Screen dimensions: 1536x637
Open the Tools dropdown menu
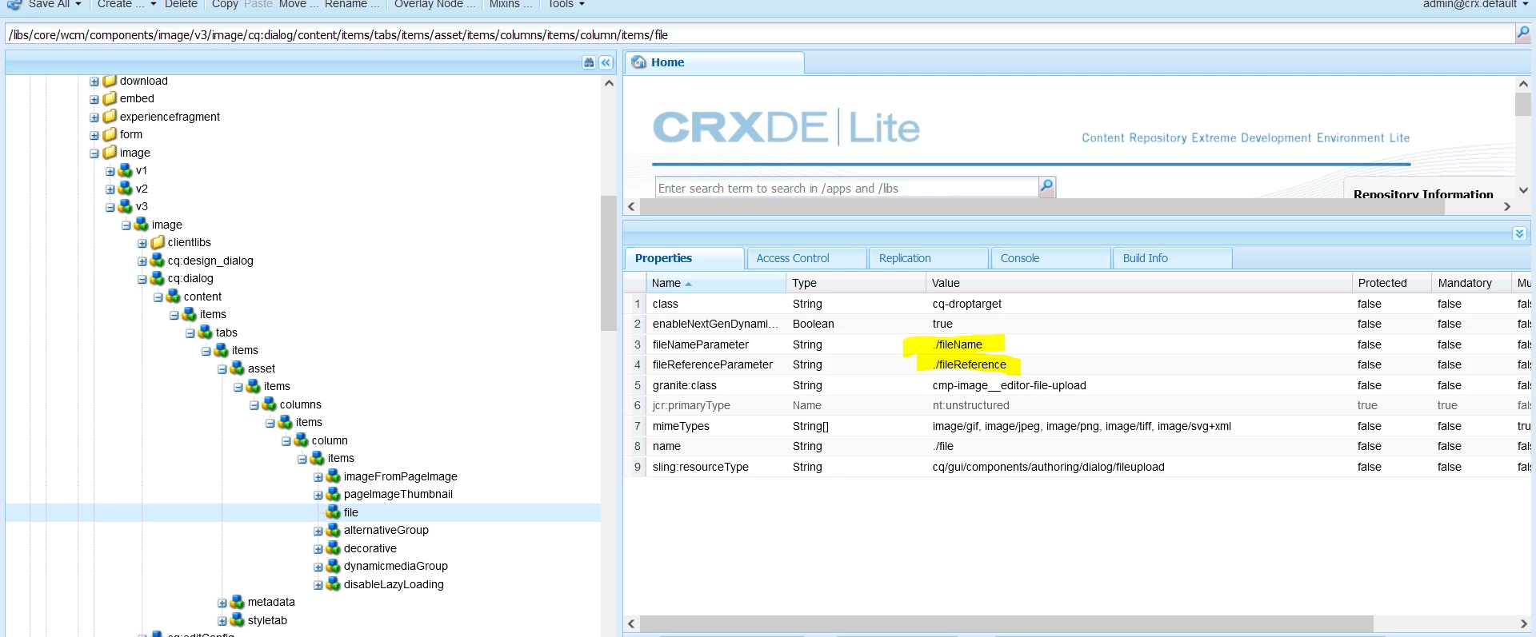(566, 4)
